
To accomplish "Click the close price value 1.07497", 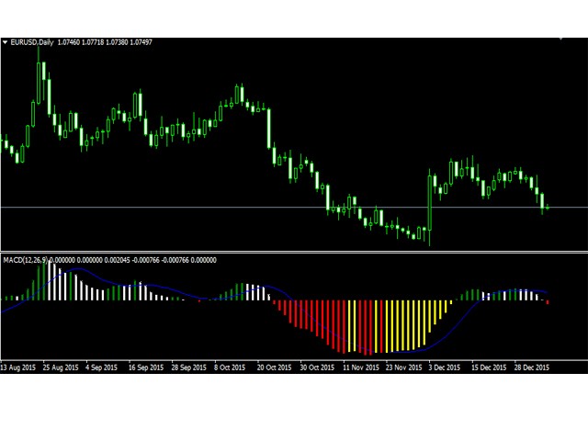I will click(x=141, y=42).
